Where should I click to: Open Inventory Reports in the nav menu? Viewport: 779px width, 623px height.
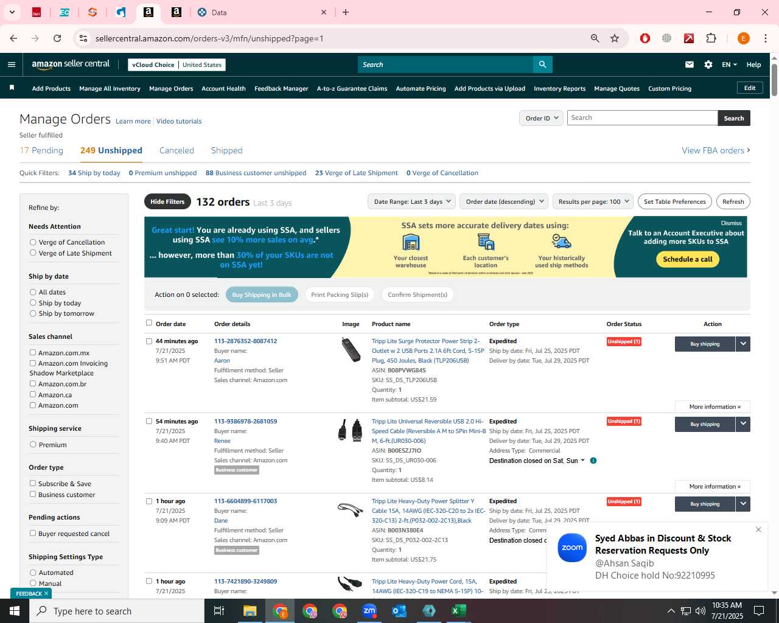pos(559,88)
